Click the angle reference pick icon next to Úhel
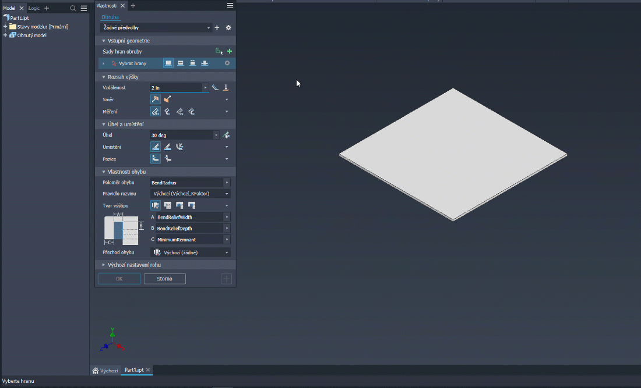The image size is (641, 388). coord(226,135)
